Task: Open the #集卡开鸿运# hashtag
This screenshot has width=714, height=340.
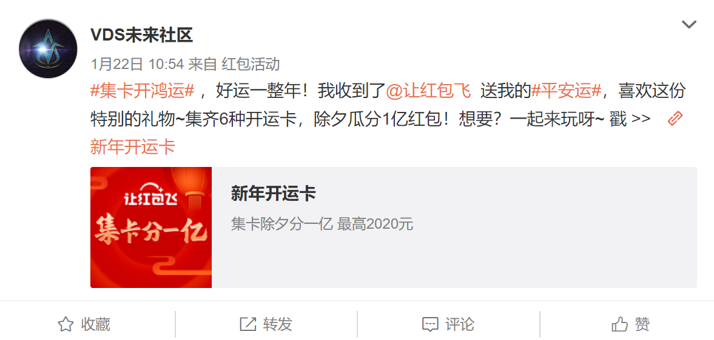Action: (x=143, y=91)
